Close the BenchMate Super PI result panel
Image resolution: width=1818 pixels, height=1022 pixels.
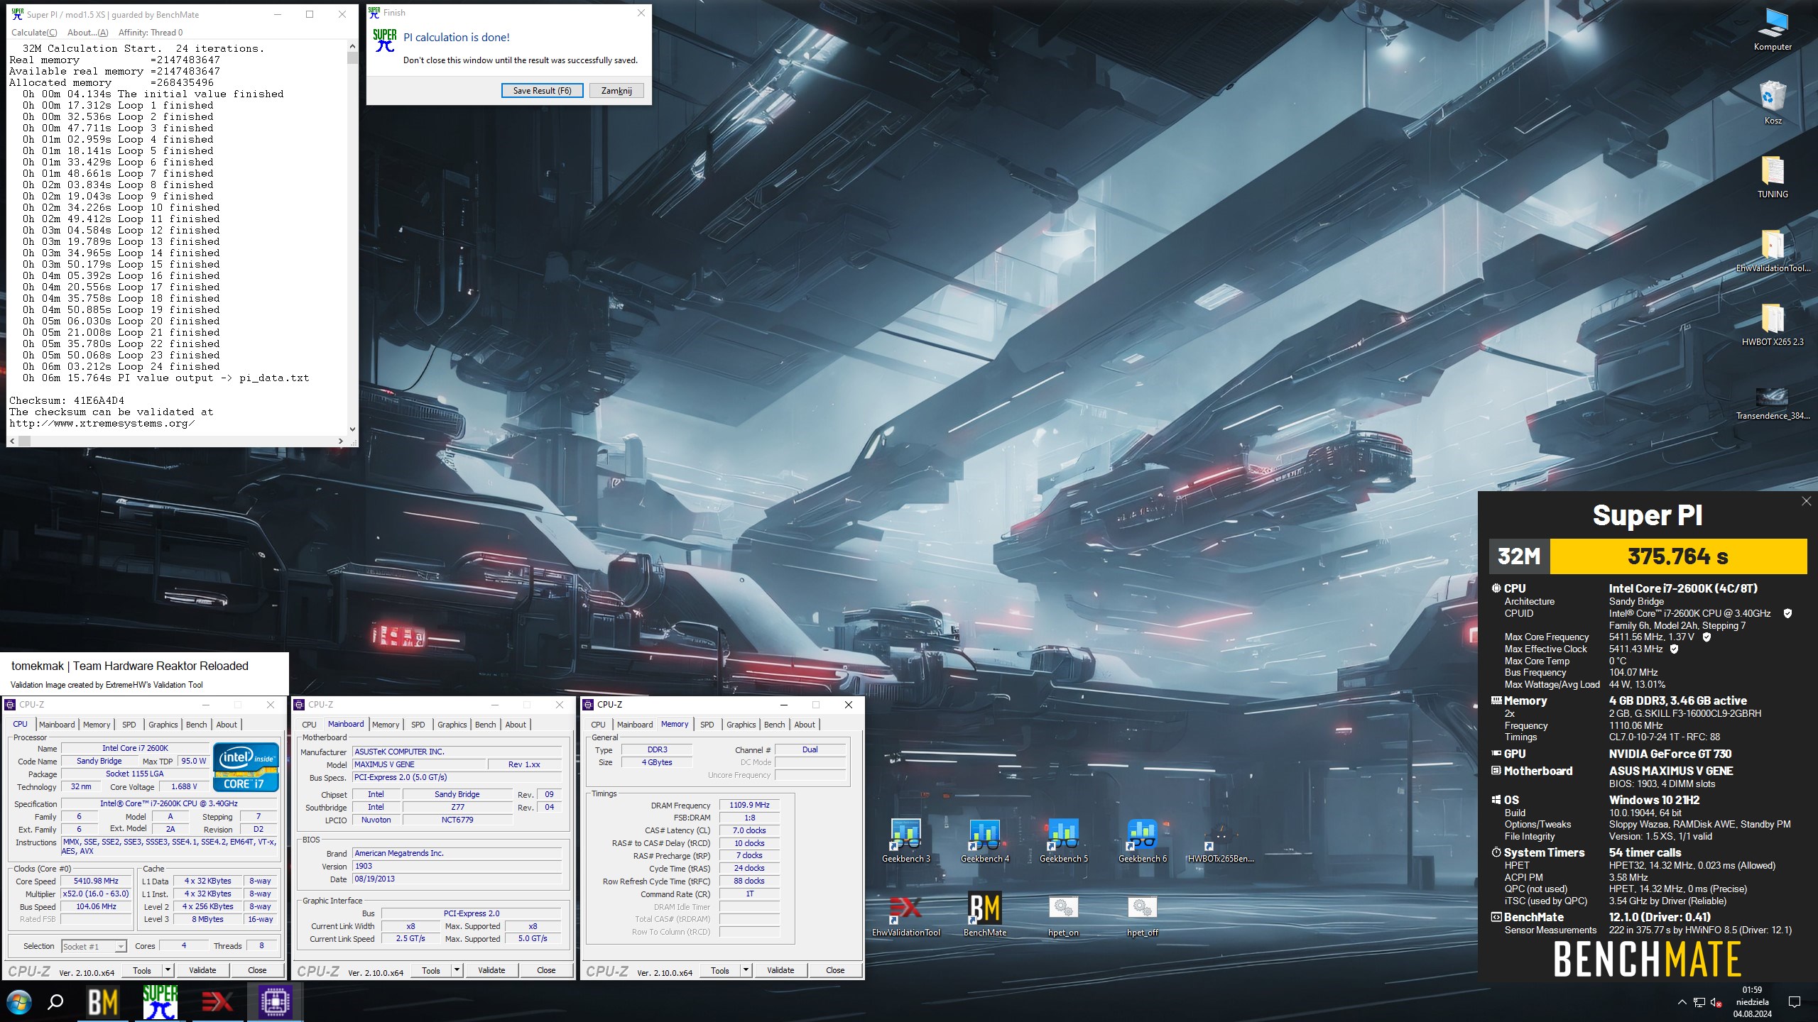coord(1806,501)
